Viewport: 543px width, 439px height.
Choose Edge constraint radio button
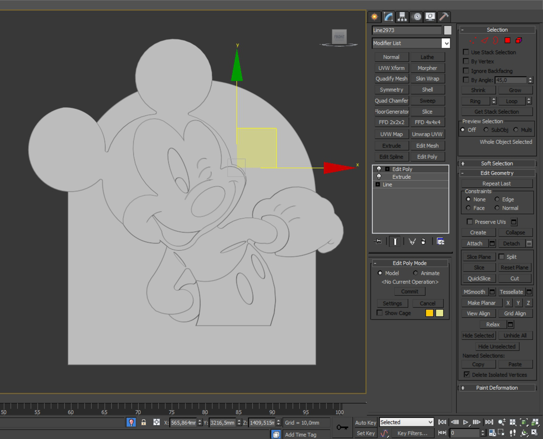tap(497, 199)
